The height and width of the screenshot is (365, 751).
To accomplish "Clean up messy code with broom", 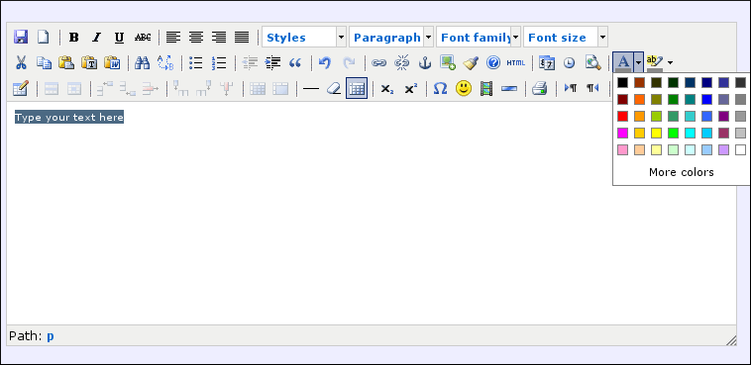I will coord(471,62).
